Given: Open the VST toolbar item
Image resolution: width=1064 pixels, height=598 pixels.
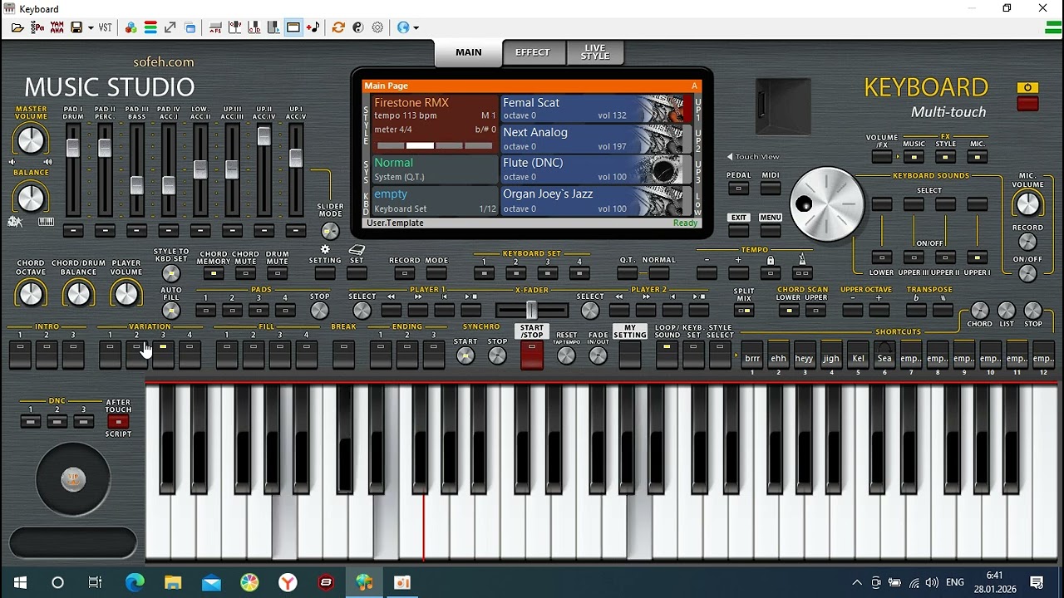Looking at the screenshot, I should (x=105, y=27).
